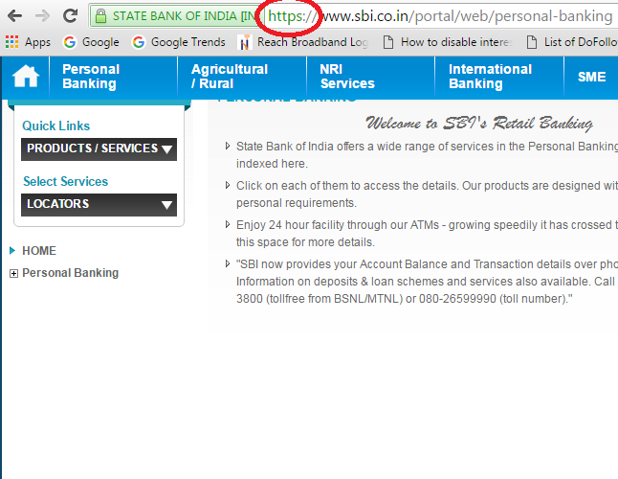Open 'How to disable interest' bookmark
Viewport: 618px width, 479px height.
click(448, 42)
